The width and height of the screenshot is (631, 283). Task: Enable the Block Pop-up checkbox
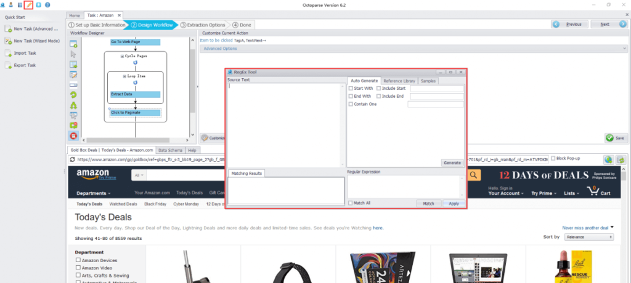pyautogui.click(x=553, y=158)
